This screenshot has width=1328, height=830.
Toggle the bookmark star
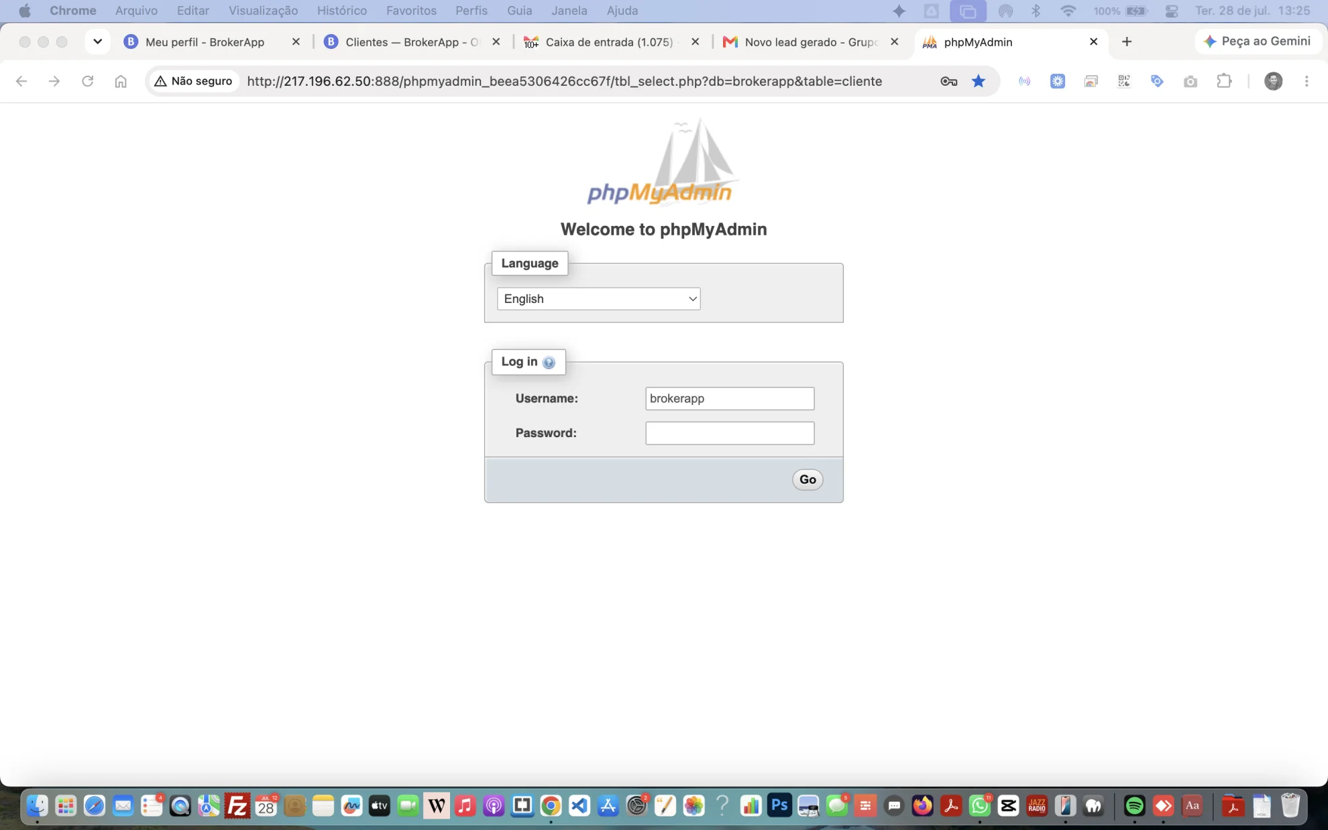tap(979, 81)
